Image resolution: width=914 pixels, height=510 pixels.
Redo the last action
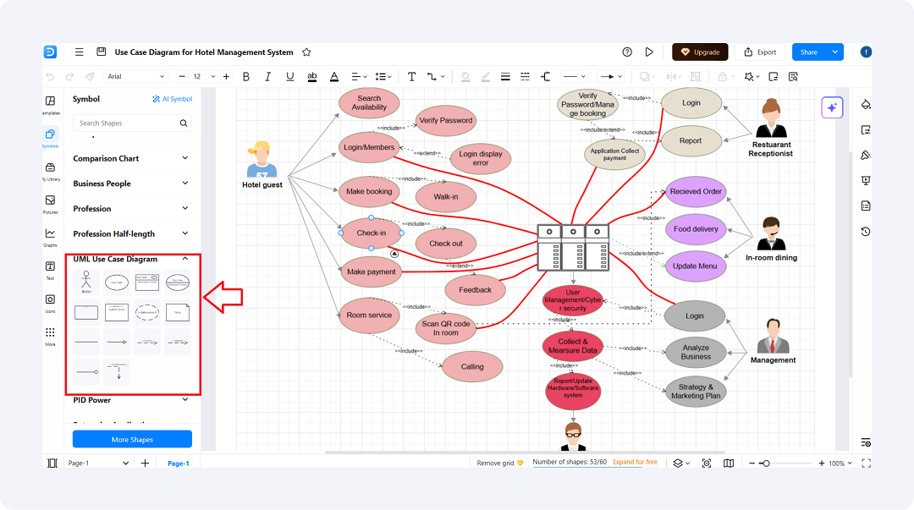[x=70, y=76]
